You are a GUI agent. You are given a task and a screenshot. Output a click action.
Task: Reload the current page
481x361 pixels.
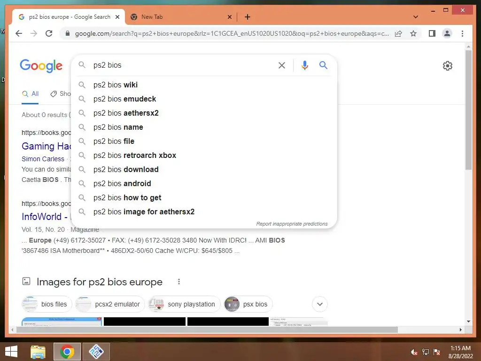pos(49,33)
